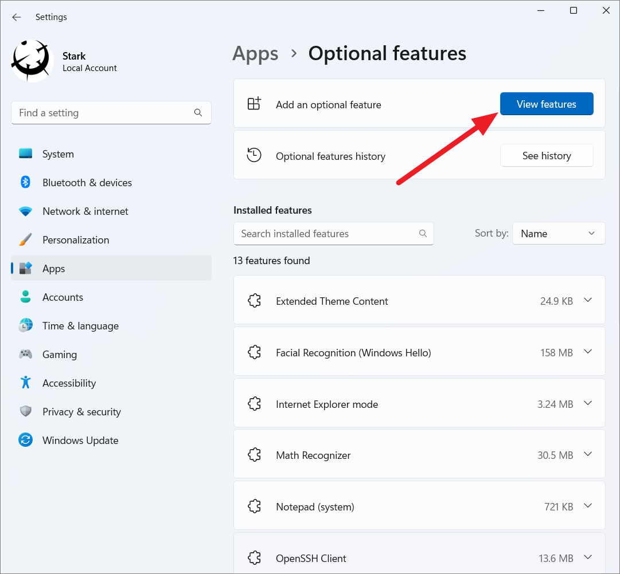This screenshot has height=574, width=620.
Task: Open Personalization via the brush icon
Action: pyautogui.click(x=25, y=239)
